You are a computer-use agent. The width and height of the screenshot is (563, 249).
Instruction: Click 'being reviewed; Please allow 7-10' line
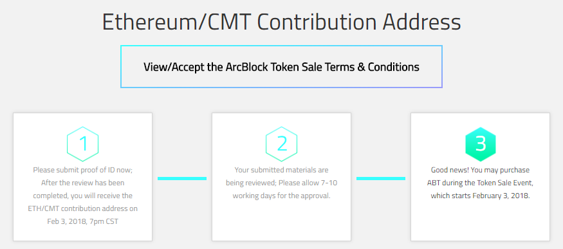(x=282, y=183)
